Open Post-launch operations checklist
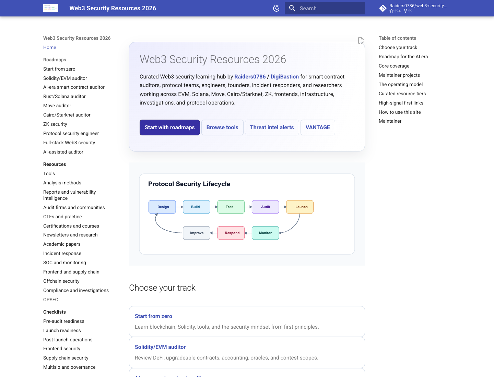Viewport: 494px width, 377px height. pyautogui.click(x=68, y=340)
